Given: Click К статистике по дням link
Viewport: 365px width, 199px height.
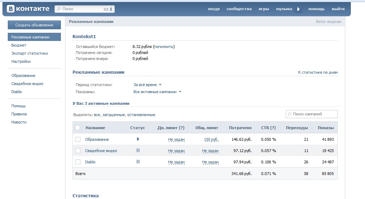Looking at the screenshot, I should (318, 72).
